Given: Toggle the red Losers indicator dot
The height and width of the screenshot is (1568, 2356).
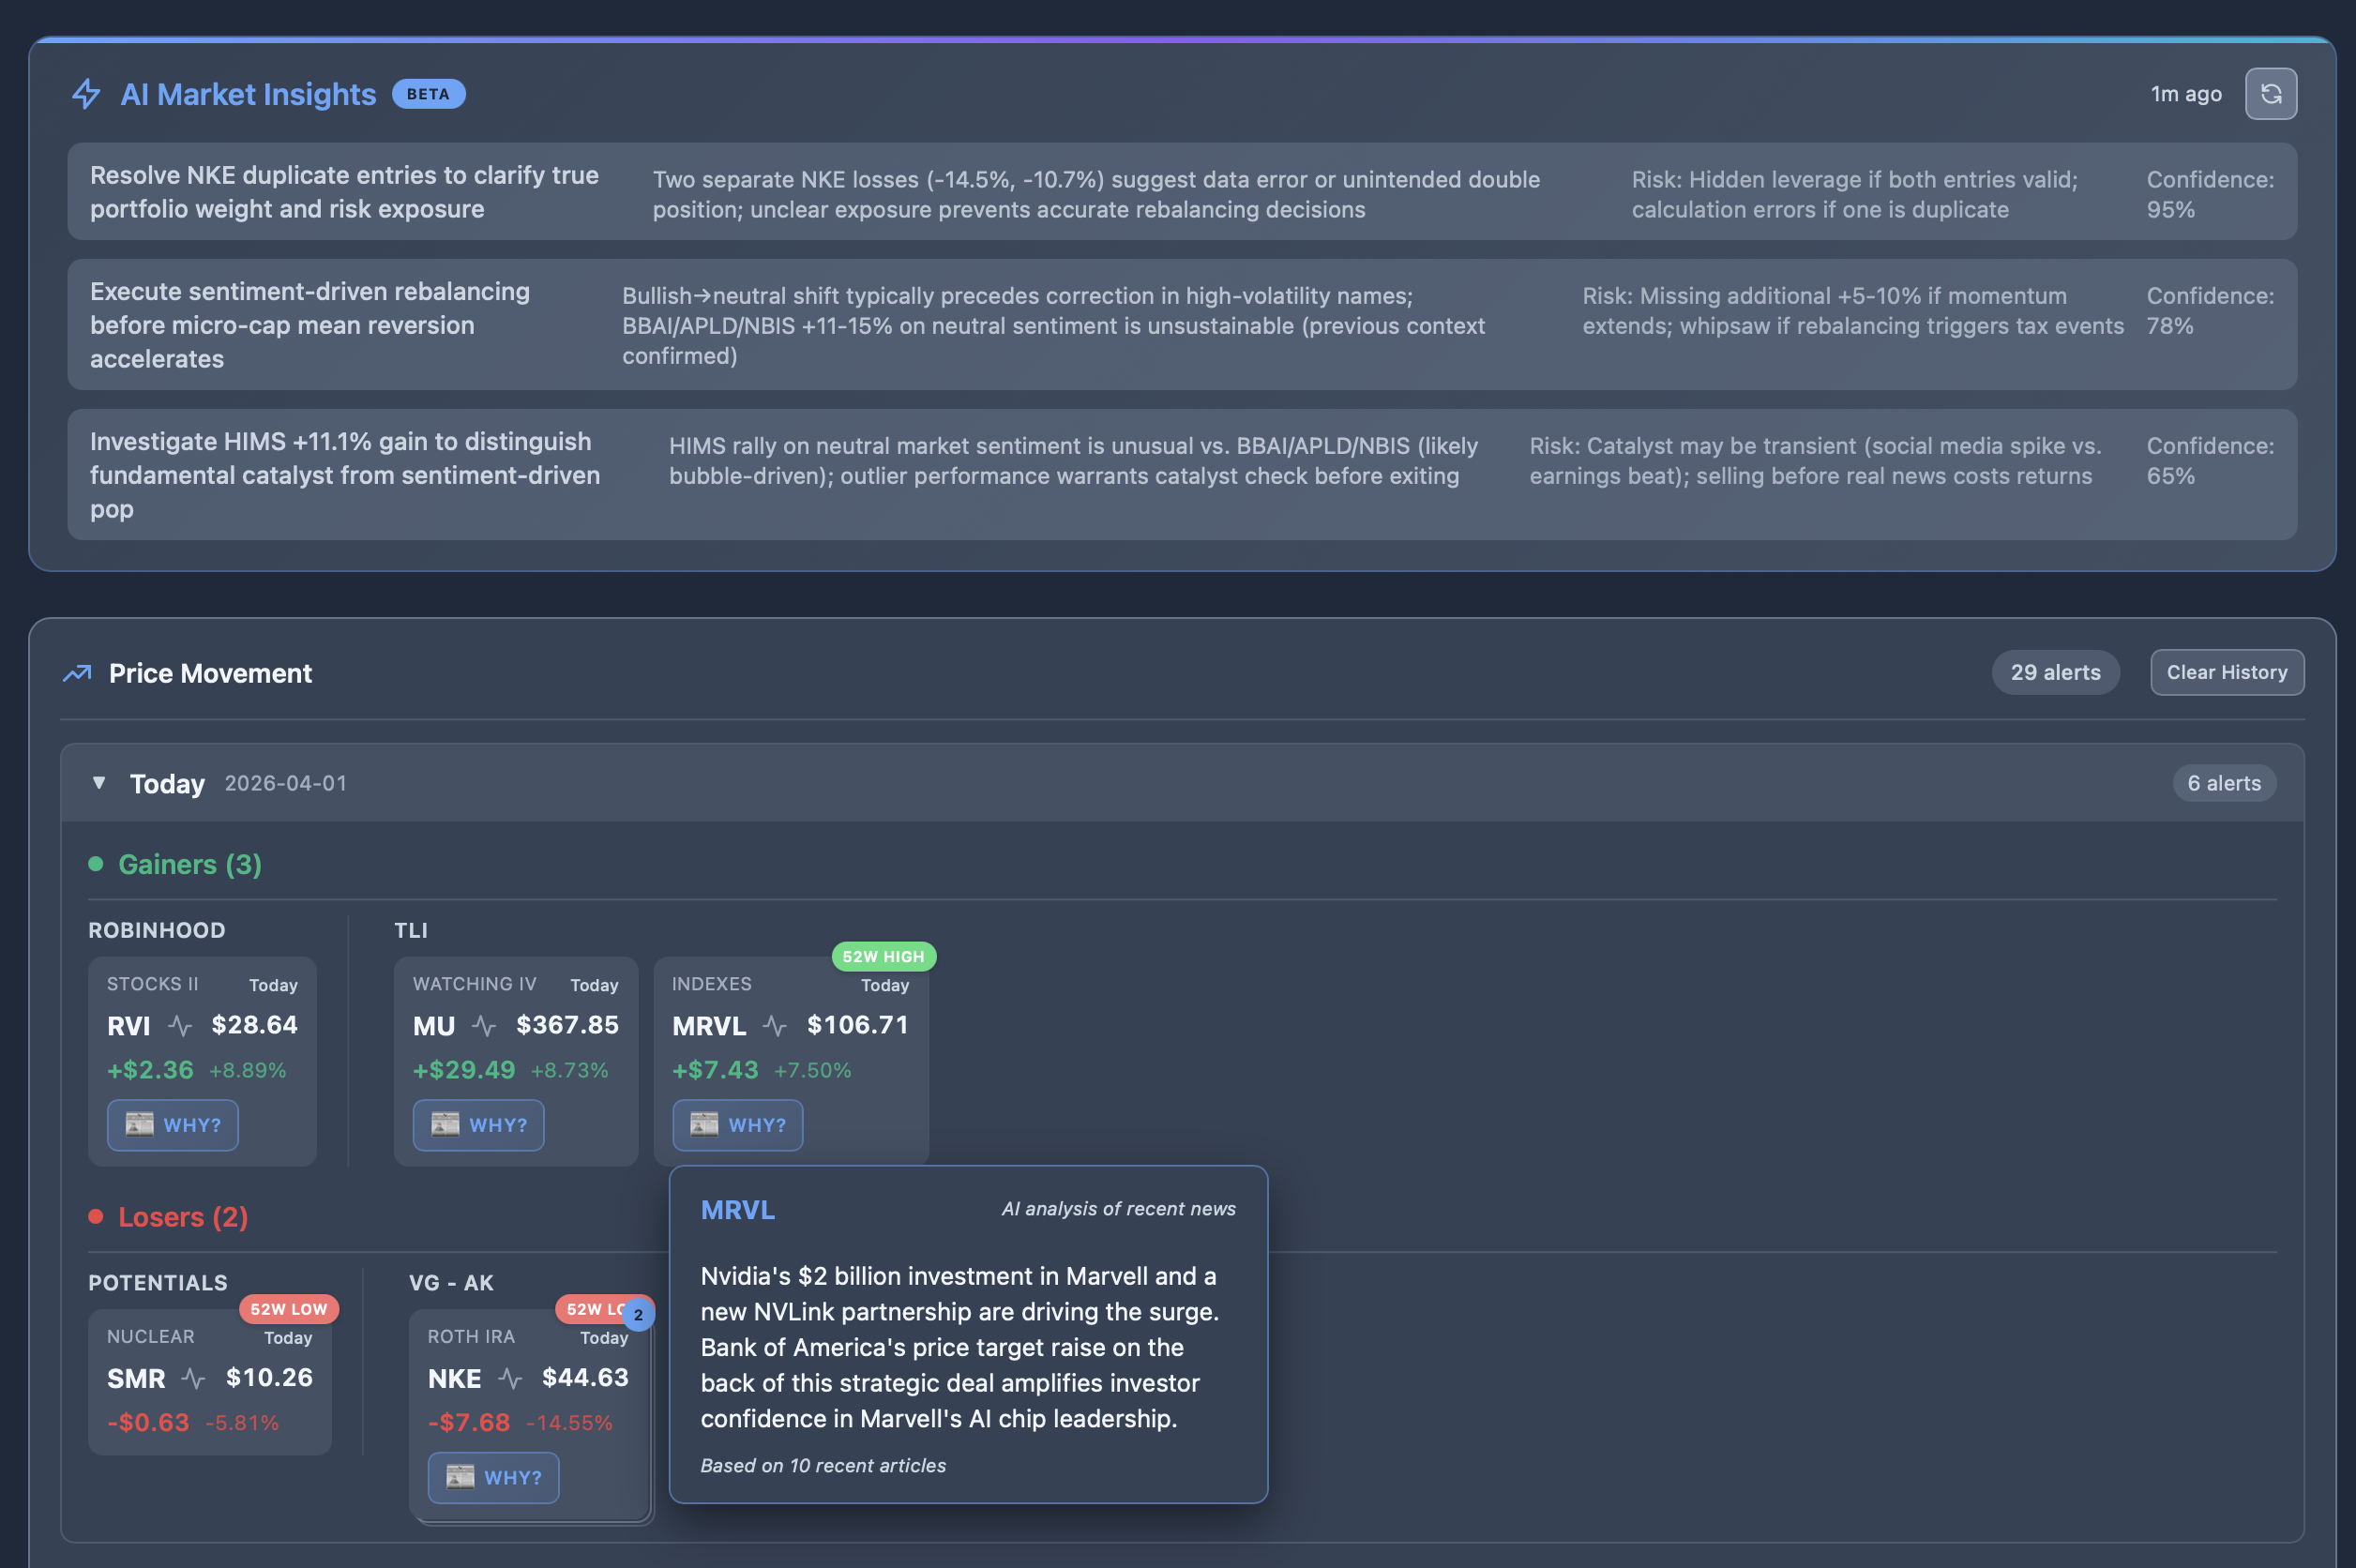Looking at the screenshot, I should tap(96, 1215).
